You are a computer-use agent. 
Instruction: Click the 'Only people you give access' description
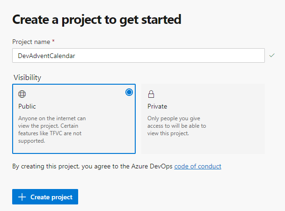[x=176, y=126]
